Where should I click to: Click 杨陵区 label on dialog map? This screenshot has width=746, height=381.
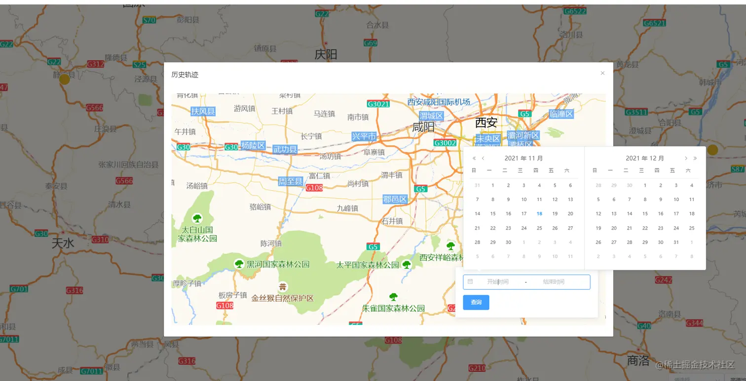tap(253, 145)
